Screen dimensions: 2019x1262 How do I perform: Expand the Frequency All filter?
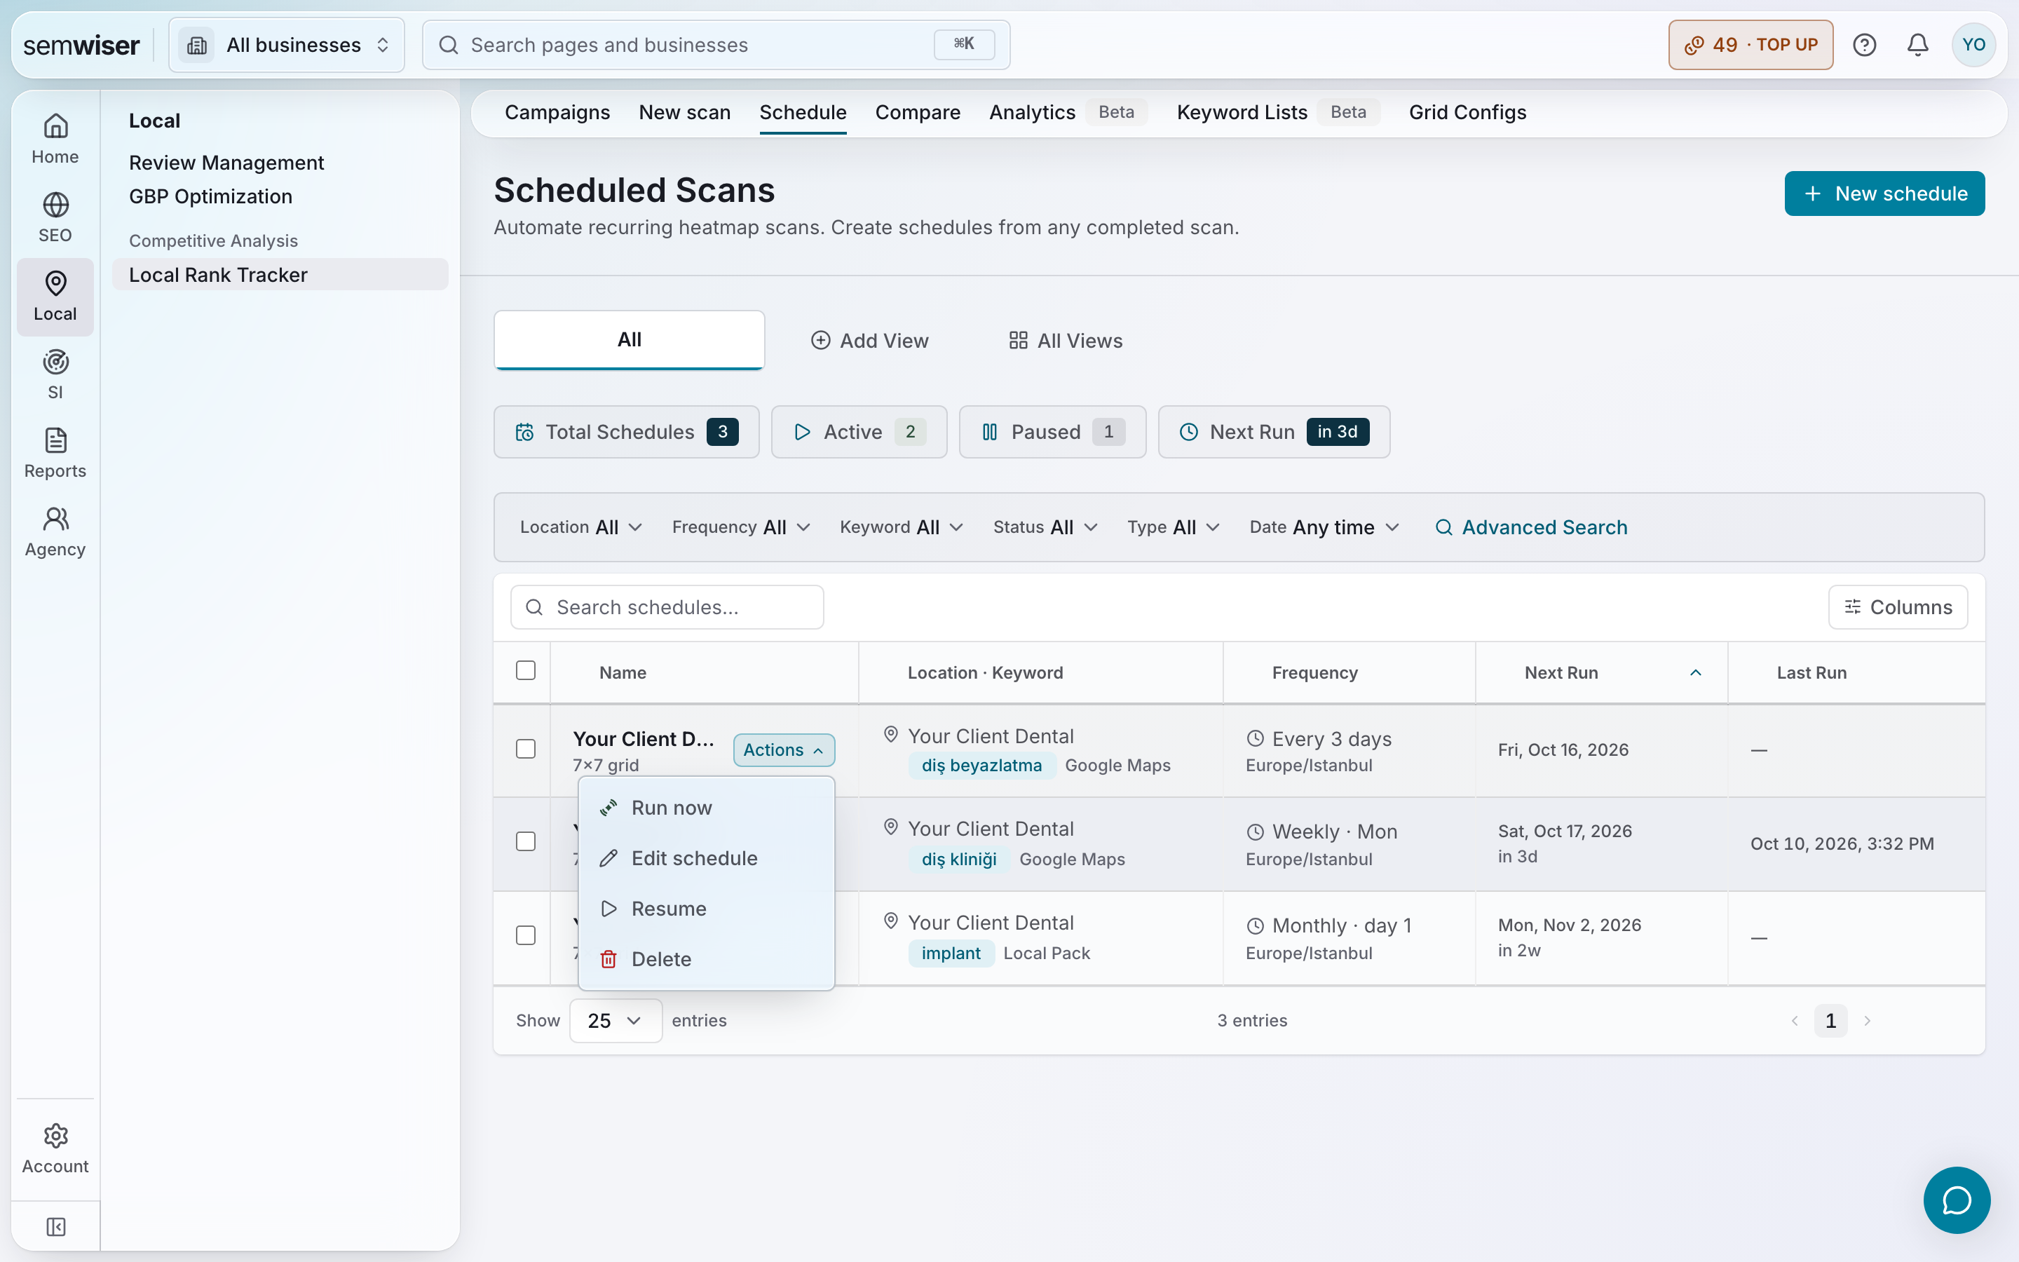tap(741, 527)
